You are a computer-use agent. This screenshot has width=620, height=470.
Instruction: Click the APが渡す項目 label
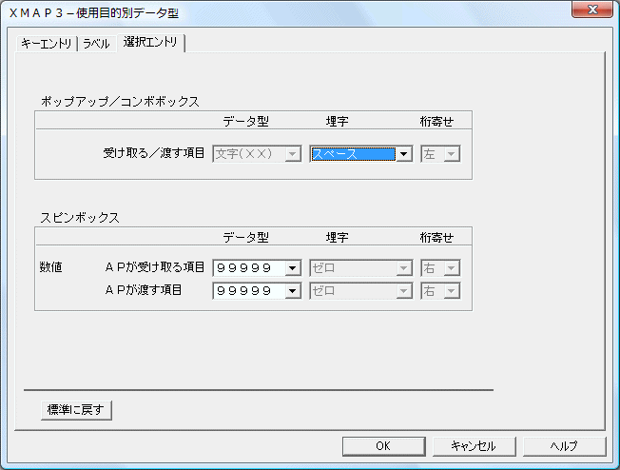(x=144, y=290)
